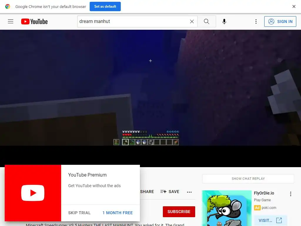Click the FlyOrDie.io ad title
This screenshot has height=226, width=301.
pyautogui.click(x=264, y=193)
